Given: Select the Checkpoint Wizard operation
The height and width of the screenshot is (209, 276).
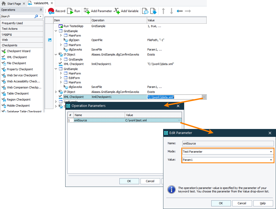Looking at the screenshot, I should pyautogui.click(x=18, y=51).
